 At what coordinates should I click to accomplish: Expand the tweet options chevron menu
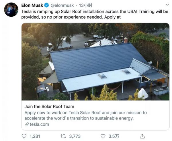(167, 5)
